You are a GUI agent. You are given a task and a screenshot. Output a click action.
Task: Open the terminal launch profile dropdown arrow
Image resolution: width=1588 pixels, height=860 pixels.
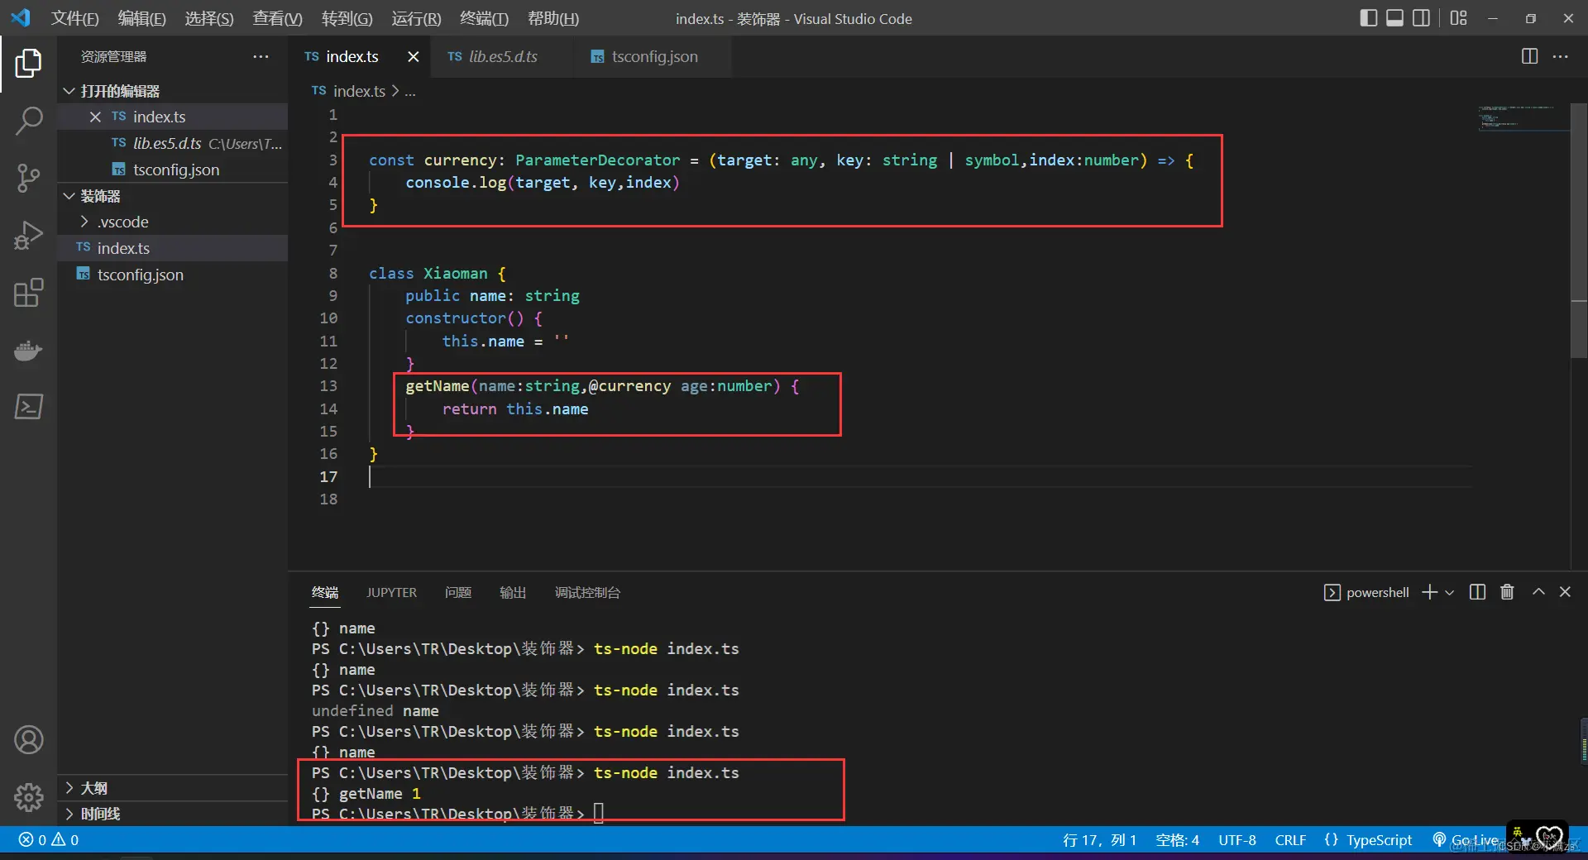1449,592
